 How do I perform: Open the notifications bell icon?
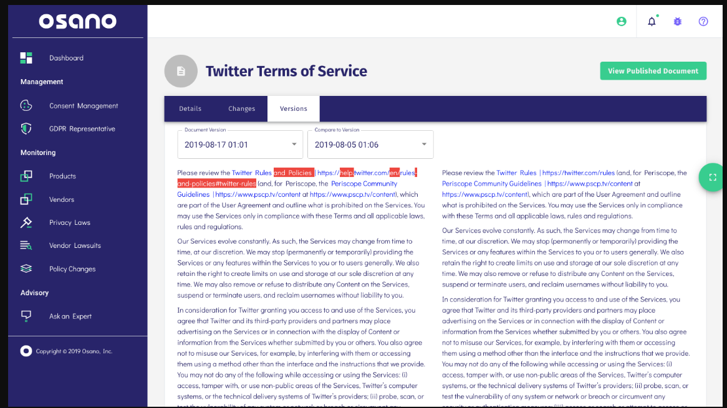click(652, 22)
